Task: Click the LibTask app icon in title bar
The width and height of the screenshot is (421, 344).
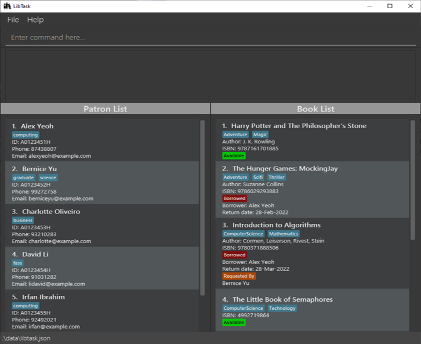Action: pos(7,6)
